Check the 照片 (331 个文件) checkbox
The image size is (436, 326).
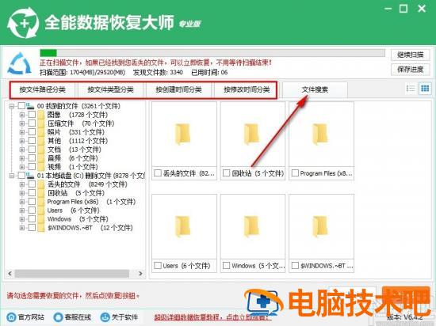(32, 132)
